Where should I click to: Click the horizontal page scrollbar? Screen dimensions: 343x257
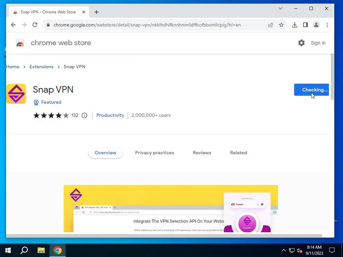coord(164,236)
